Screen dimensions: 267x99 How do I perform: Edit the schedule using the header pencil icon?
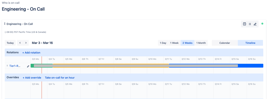(x=255, y=24)
